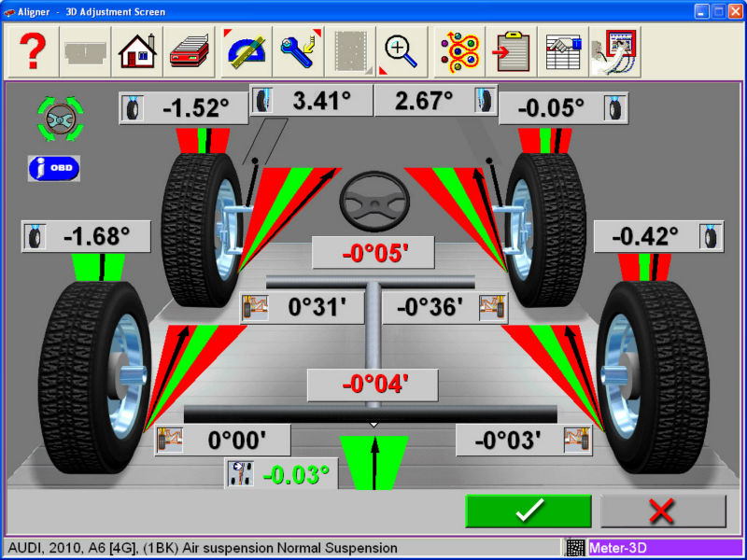
Task: Click the QR pattern icon in status bar
Action: (x=575, y=548)
